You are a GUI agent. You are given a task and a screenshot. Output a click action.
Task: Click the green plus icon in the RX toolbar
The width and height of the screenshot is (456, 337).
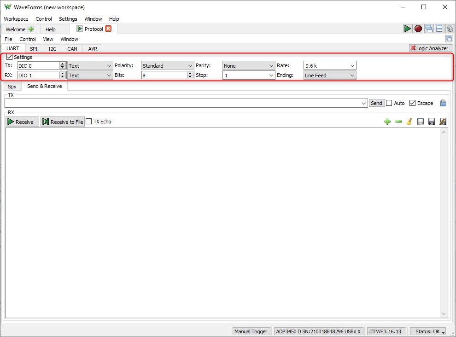tap(387, 122)
